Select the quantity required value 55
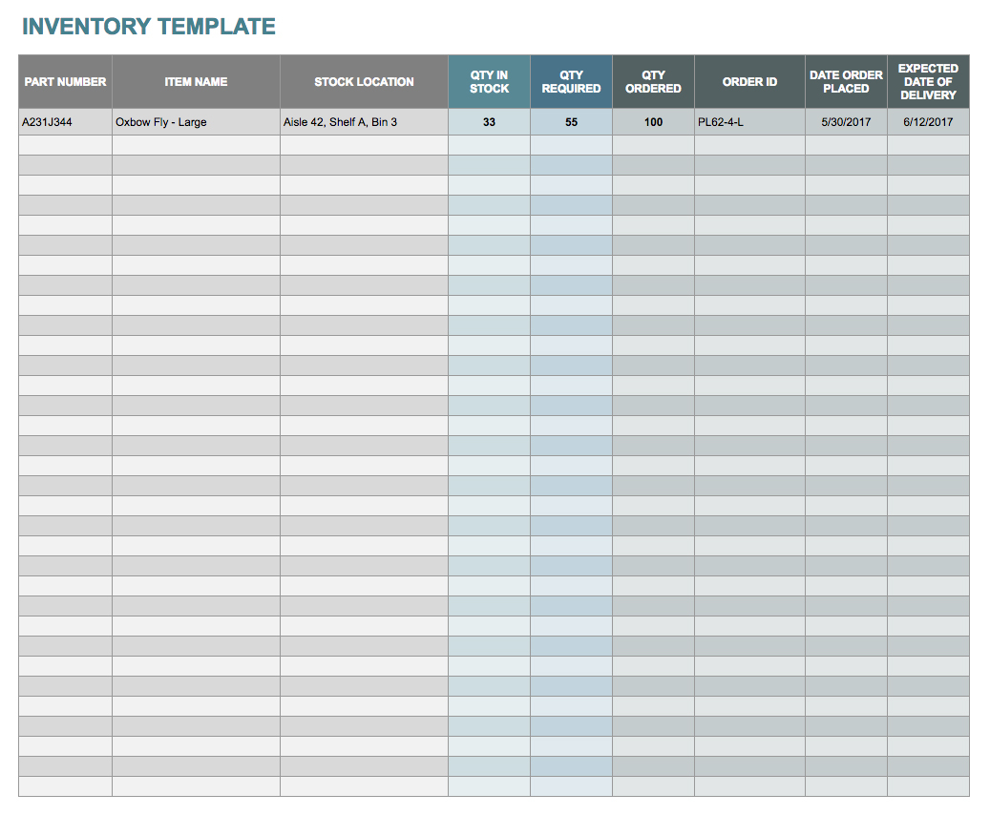This screenshot has height=815, width=990. tap(571, 122)
